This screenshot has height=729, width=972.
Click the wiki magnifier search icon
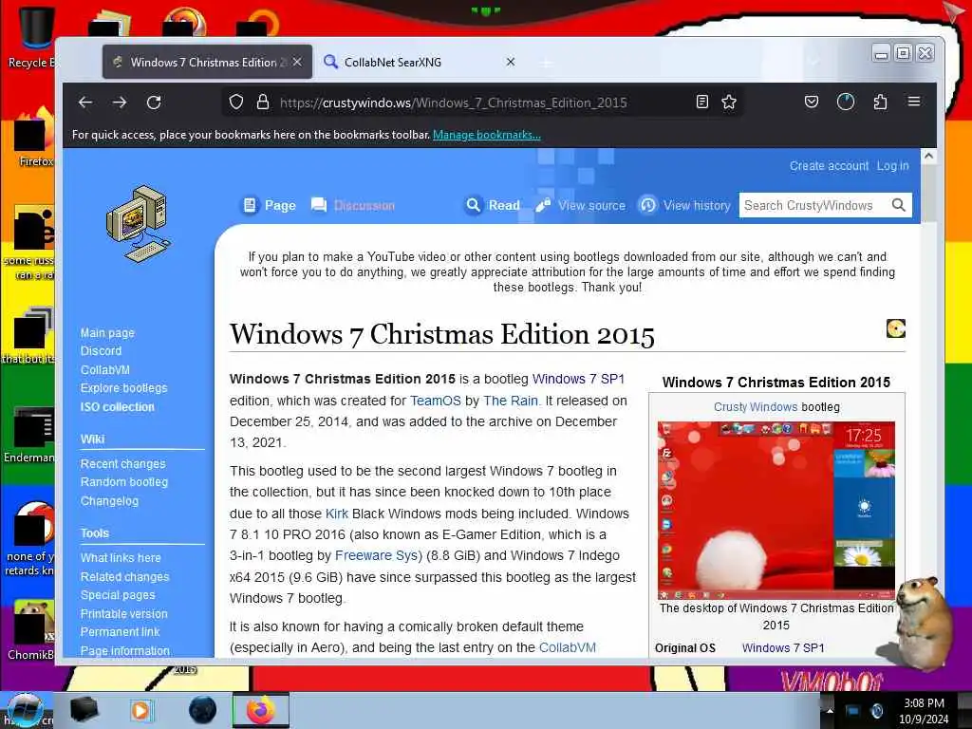click(898, 205)
